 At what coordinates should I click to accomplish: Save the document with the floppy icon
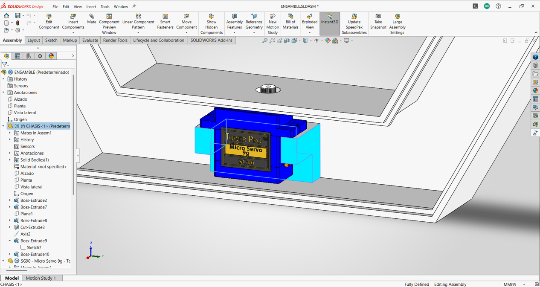[17, 16]
